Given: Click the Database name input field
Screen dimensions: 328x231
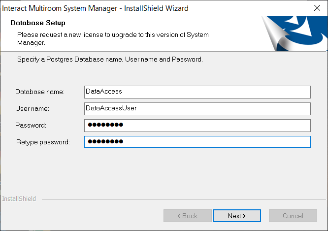Looking at the screenshot, I should (197, 92).
